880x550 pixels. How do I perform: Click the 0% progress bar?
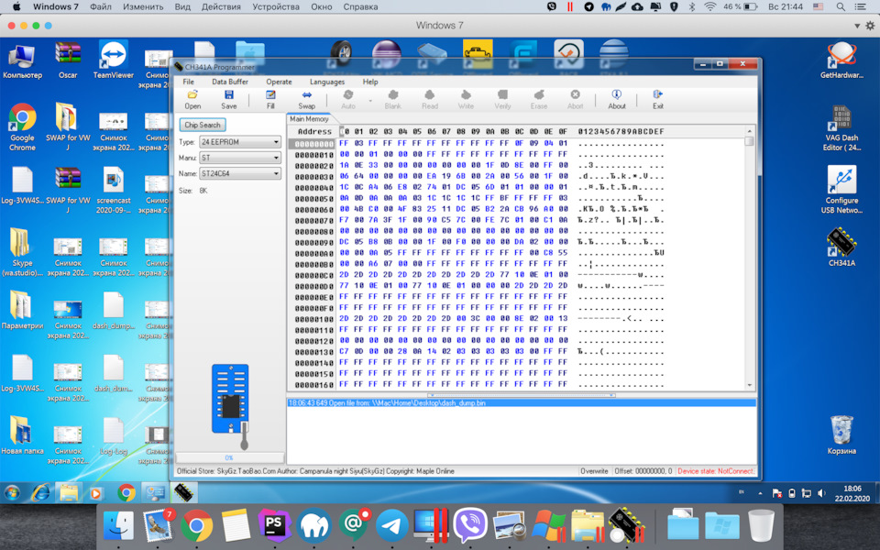tap(229, 457)
